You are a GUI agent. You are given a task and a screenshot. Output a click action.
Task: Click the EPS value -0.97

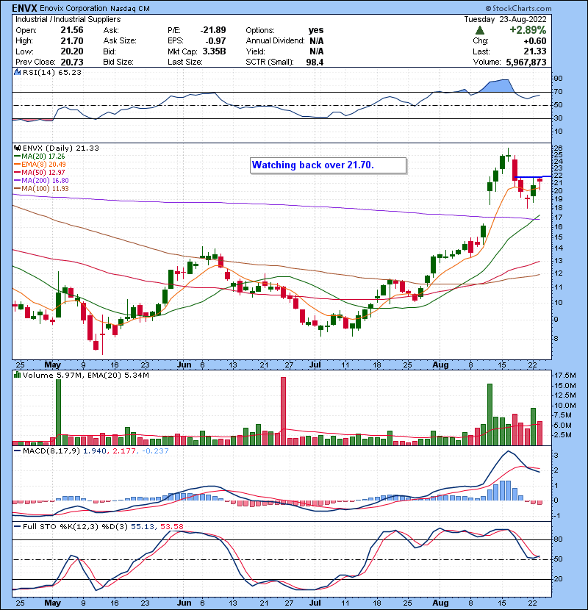point(216,41)
